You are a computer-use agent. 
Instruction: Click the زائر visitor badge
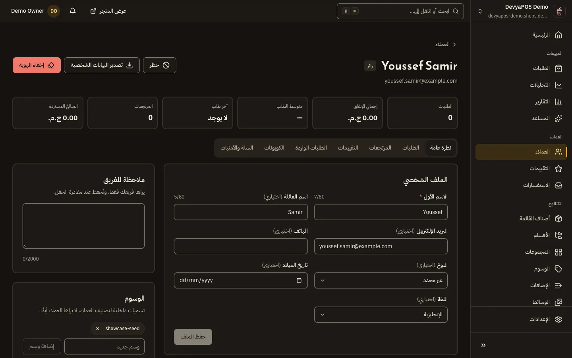(370, 66)
